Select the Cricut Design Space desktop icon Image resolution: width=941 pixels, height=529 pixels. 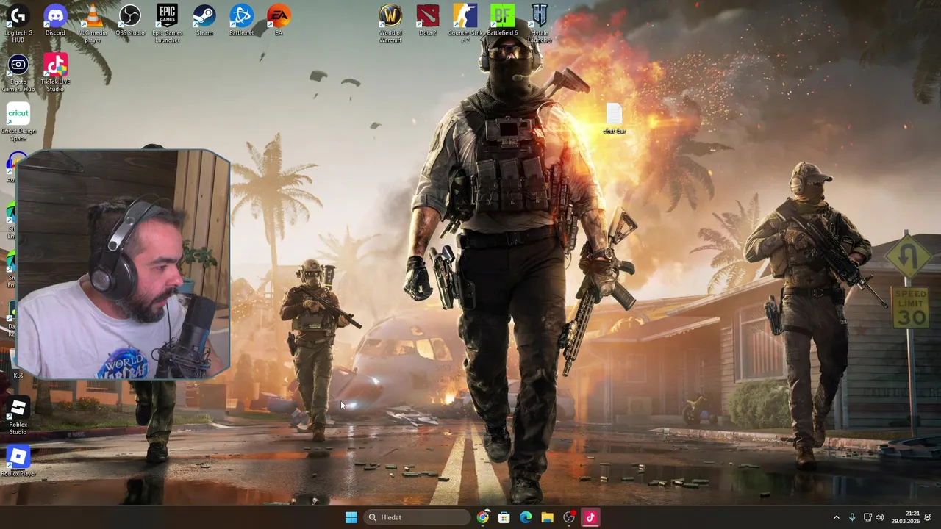(18, 121)
